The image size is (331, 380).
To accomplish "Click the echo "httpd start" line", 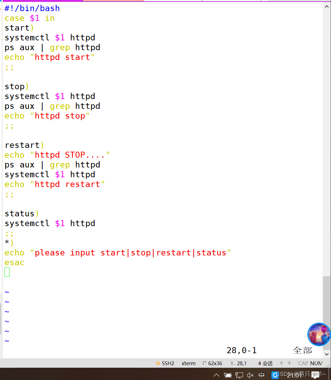I will click(50, 57).
